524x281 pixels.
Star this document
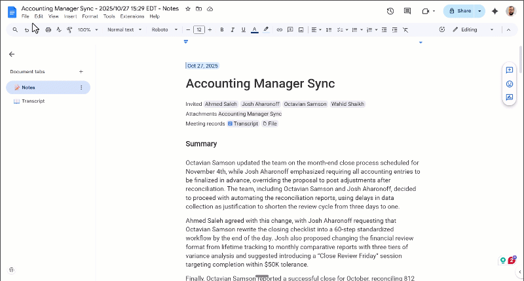[188, 9]
